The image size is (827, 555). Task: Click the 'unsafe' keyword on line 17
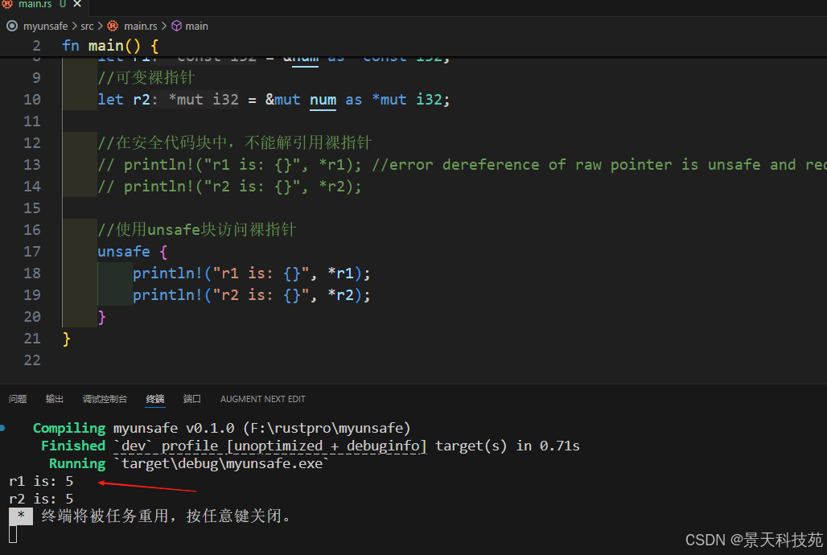pyautogui.click(x=124, y=251)
